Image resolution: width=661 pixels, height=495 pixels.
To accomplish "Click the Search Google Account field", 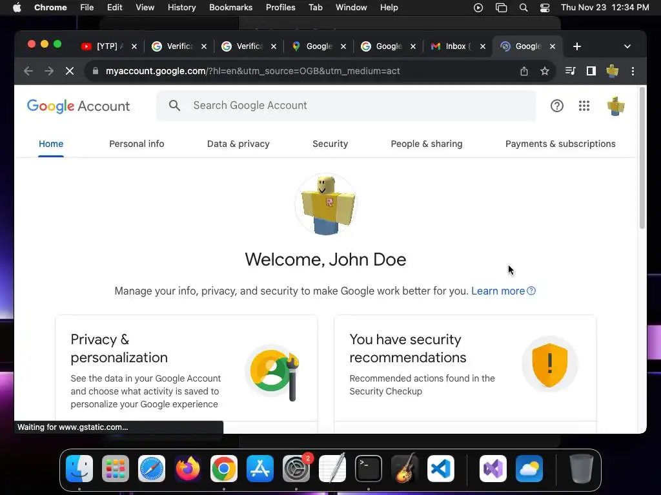I will pos(346,106).
